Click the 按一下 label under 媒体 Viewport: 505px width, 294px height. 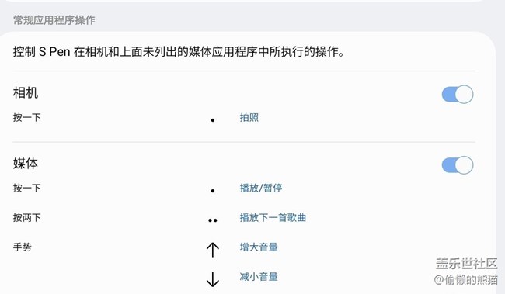[x=26, y=188]
